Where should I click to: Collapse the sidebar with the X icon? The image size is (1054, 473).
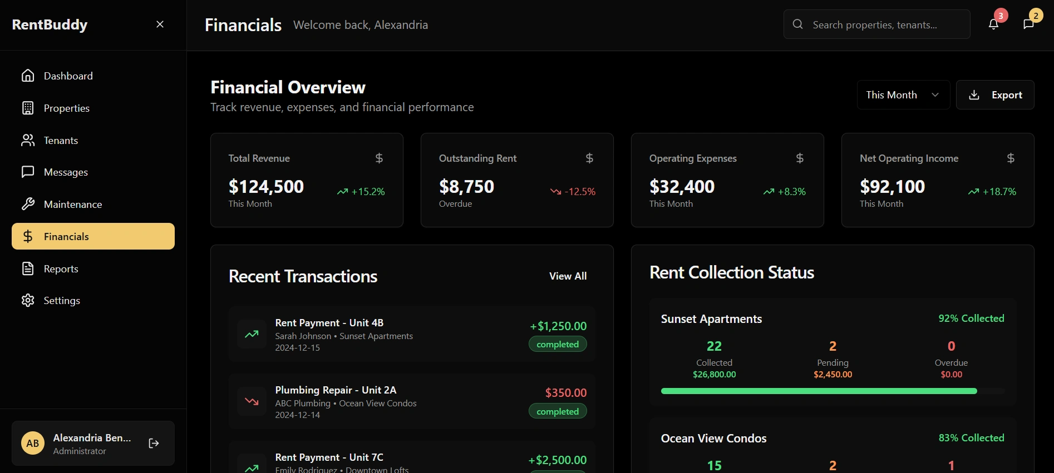[x=160, y=24]
